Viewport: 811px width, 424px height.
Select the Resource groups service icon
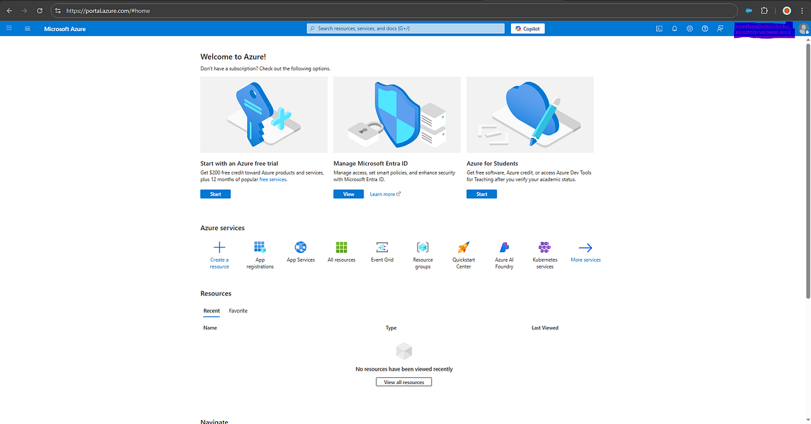coord(422,248)
